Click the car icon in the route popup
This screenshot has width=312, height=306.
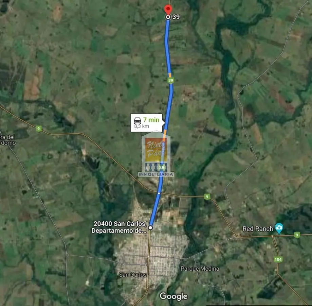point(137,120)
